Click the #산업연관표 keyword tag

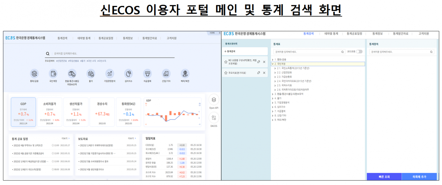62,61
